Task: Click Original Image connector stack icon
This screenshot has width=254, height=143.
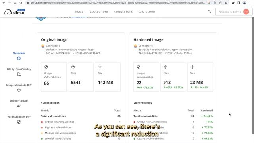Action: (x=43, y=46)
